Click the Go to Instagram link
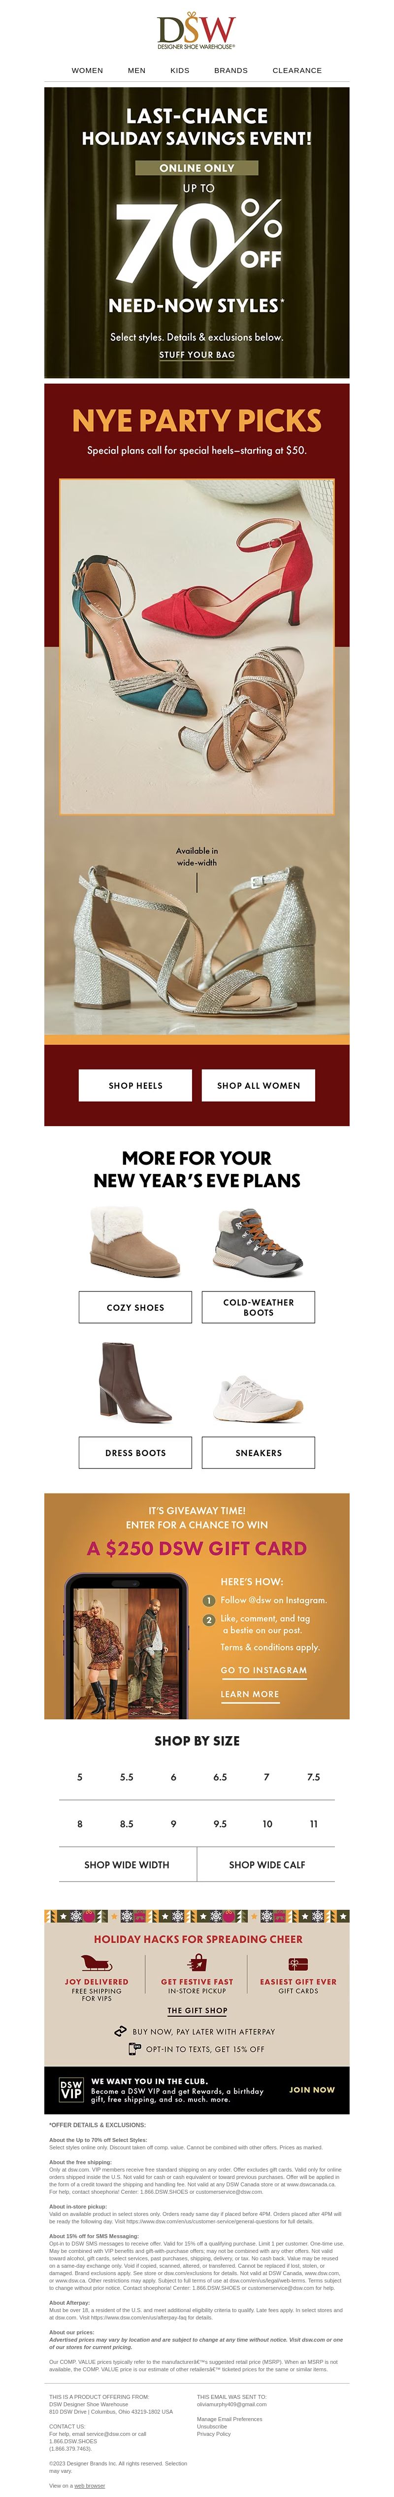 pos(263,1669)
